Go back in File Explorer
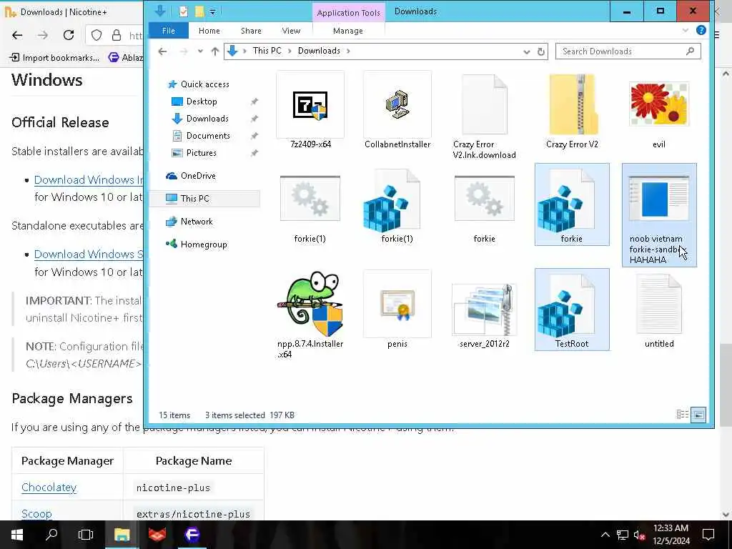 pos(162,51)
